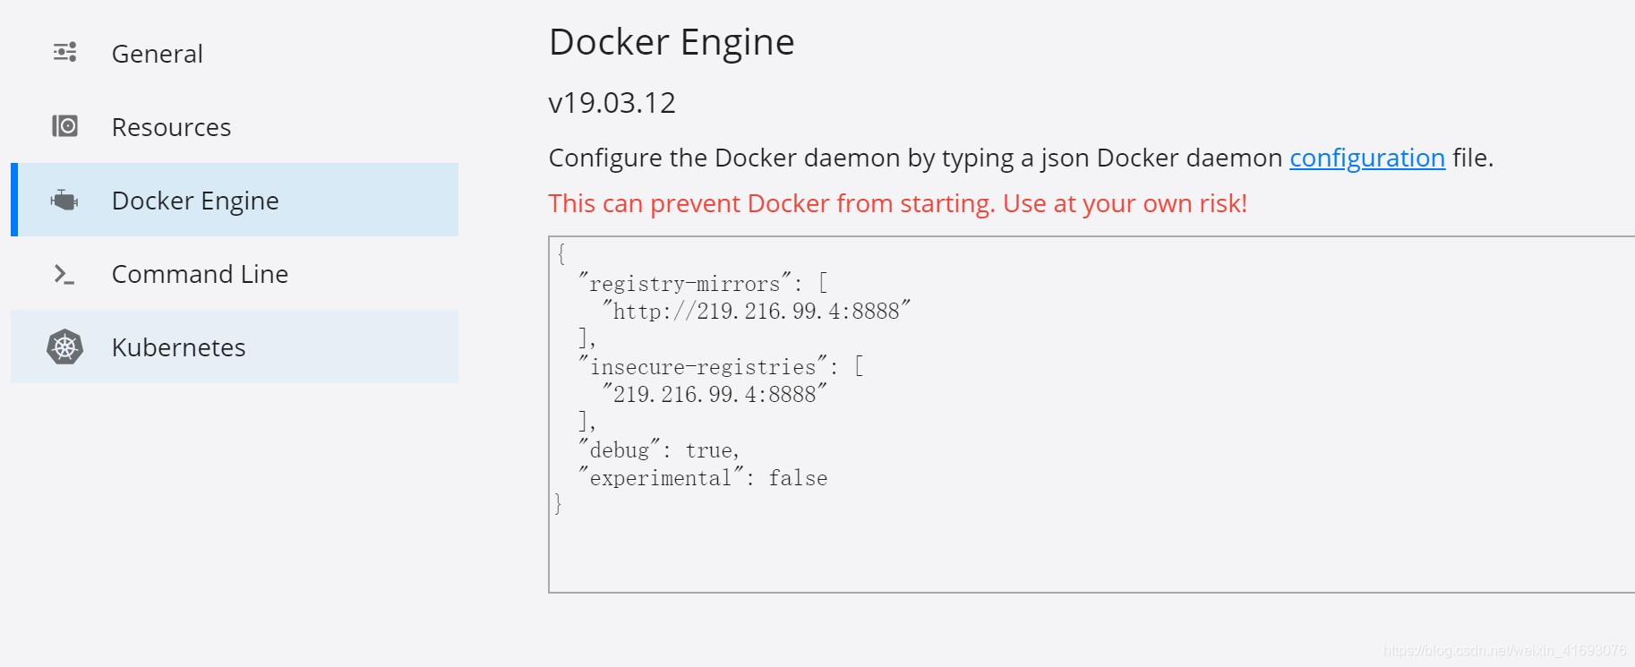Image resolution: width=1635 pixels, height=667 pixels.
Task: Open the General settings tab
Action: coord(235,53)
